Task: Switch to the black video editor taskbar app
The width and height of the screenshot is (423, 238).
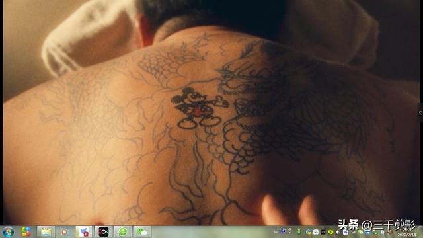Action: [104, 232]
